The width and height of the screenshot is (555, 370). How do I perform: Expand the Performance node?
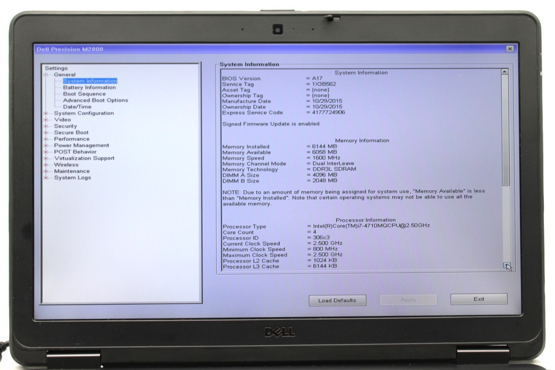click(x=46, y=139)
